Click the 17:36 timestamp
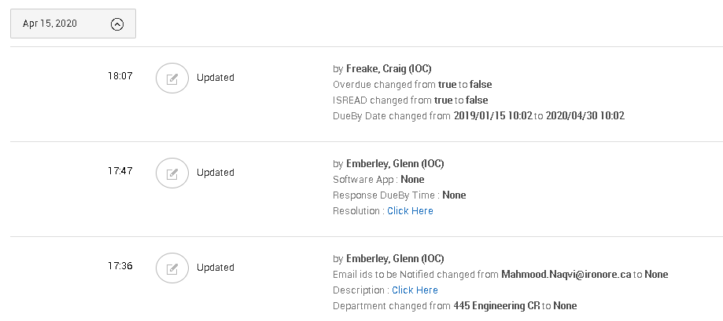 pyautogui.click(x=120, y=266)
